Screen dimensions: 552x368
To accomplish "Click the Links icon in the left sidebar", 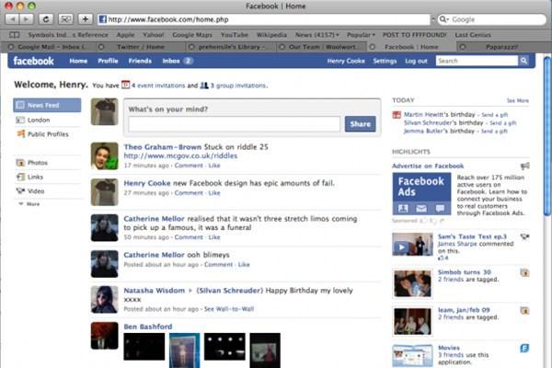I will pyautogui.click(x=21, y=177).
